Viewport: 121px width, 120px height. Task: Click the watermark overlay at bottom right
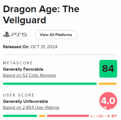pyautogui.click(x=104, y=112)
